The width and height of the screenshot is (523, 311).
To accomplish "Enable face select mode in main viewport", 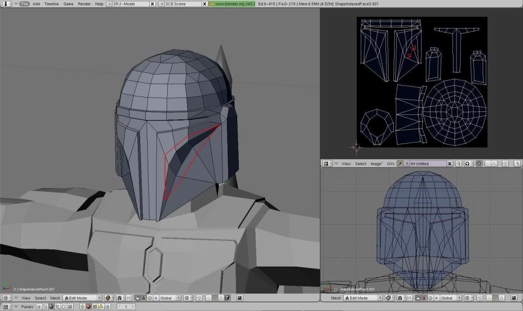I will (221, 298).
